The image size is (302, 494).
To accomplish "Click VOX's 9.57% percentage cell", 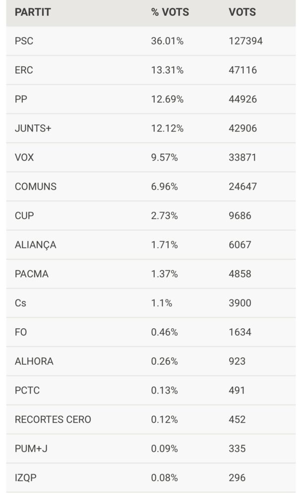I will pos(164,158).
